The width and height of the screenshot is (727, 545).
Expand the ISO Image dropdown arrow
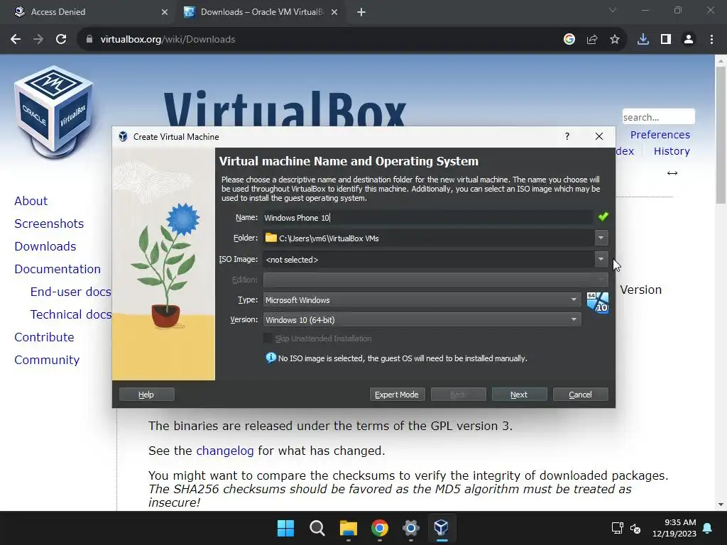[x=601, y=259]
